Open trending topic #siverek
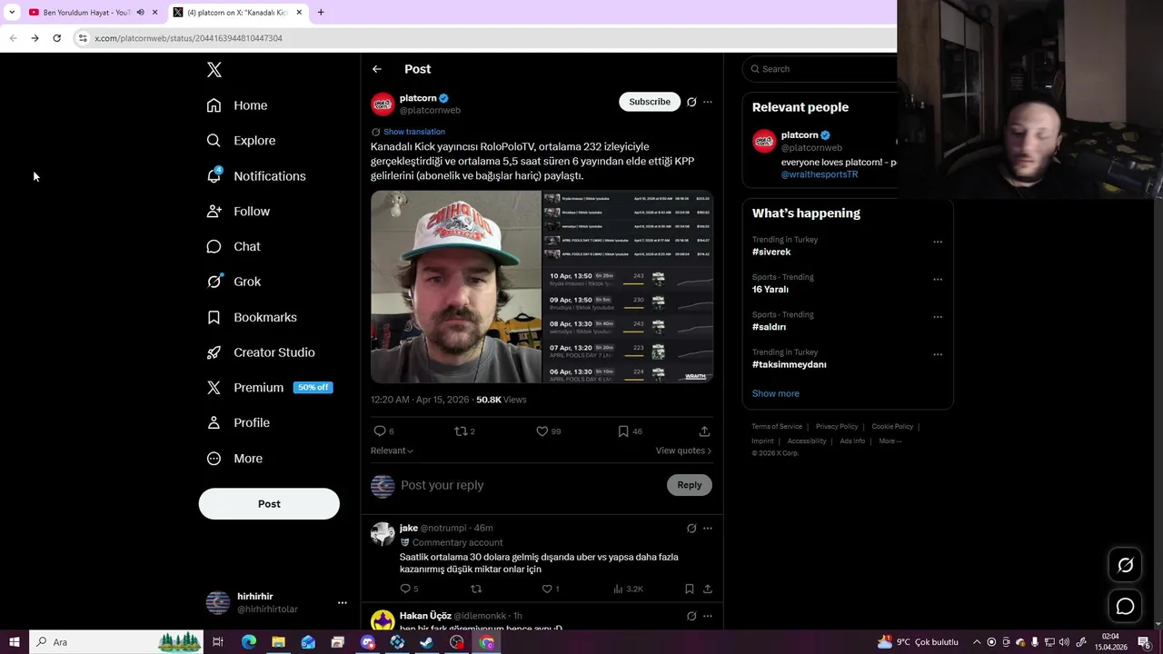The image size is (1163, 654). (x=771, y=252)
